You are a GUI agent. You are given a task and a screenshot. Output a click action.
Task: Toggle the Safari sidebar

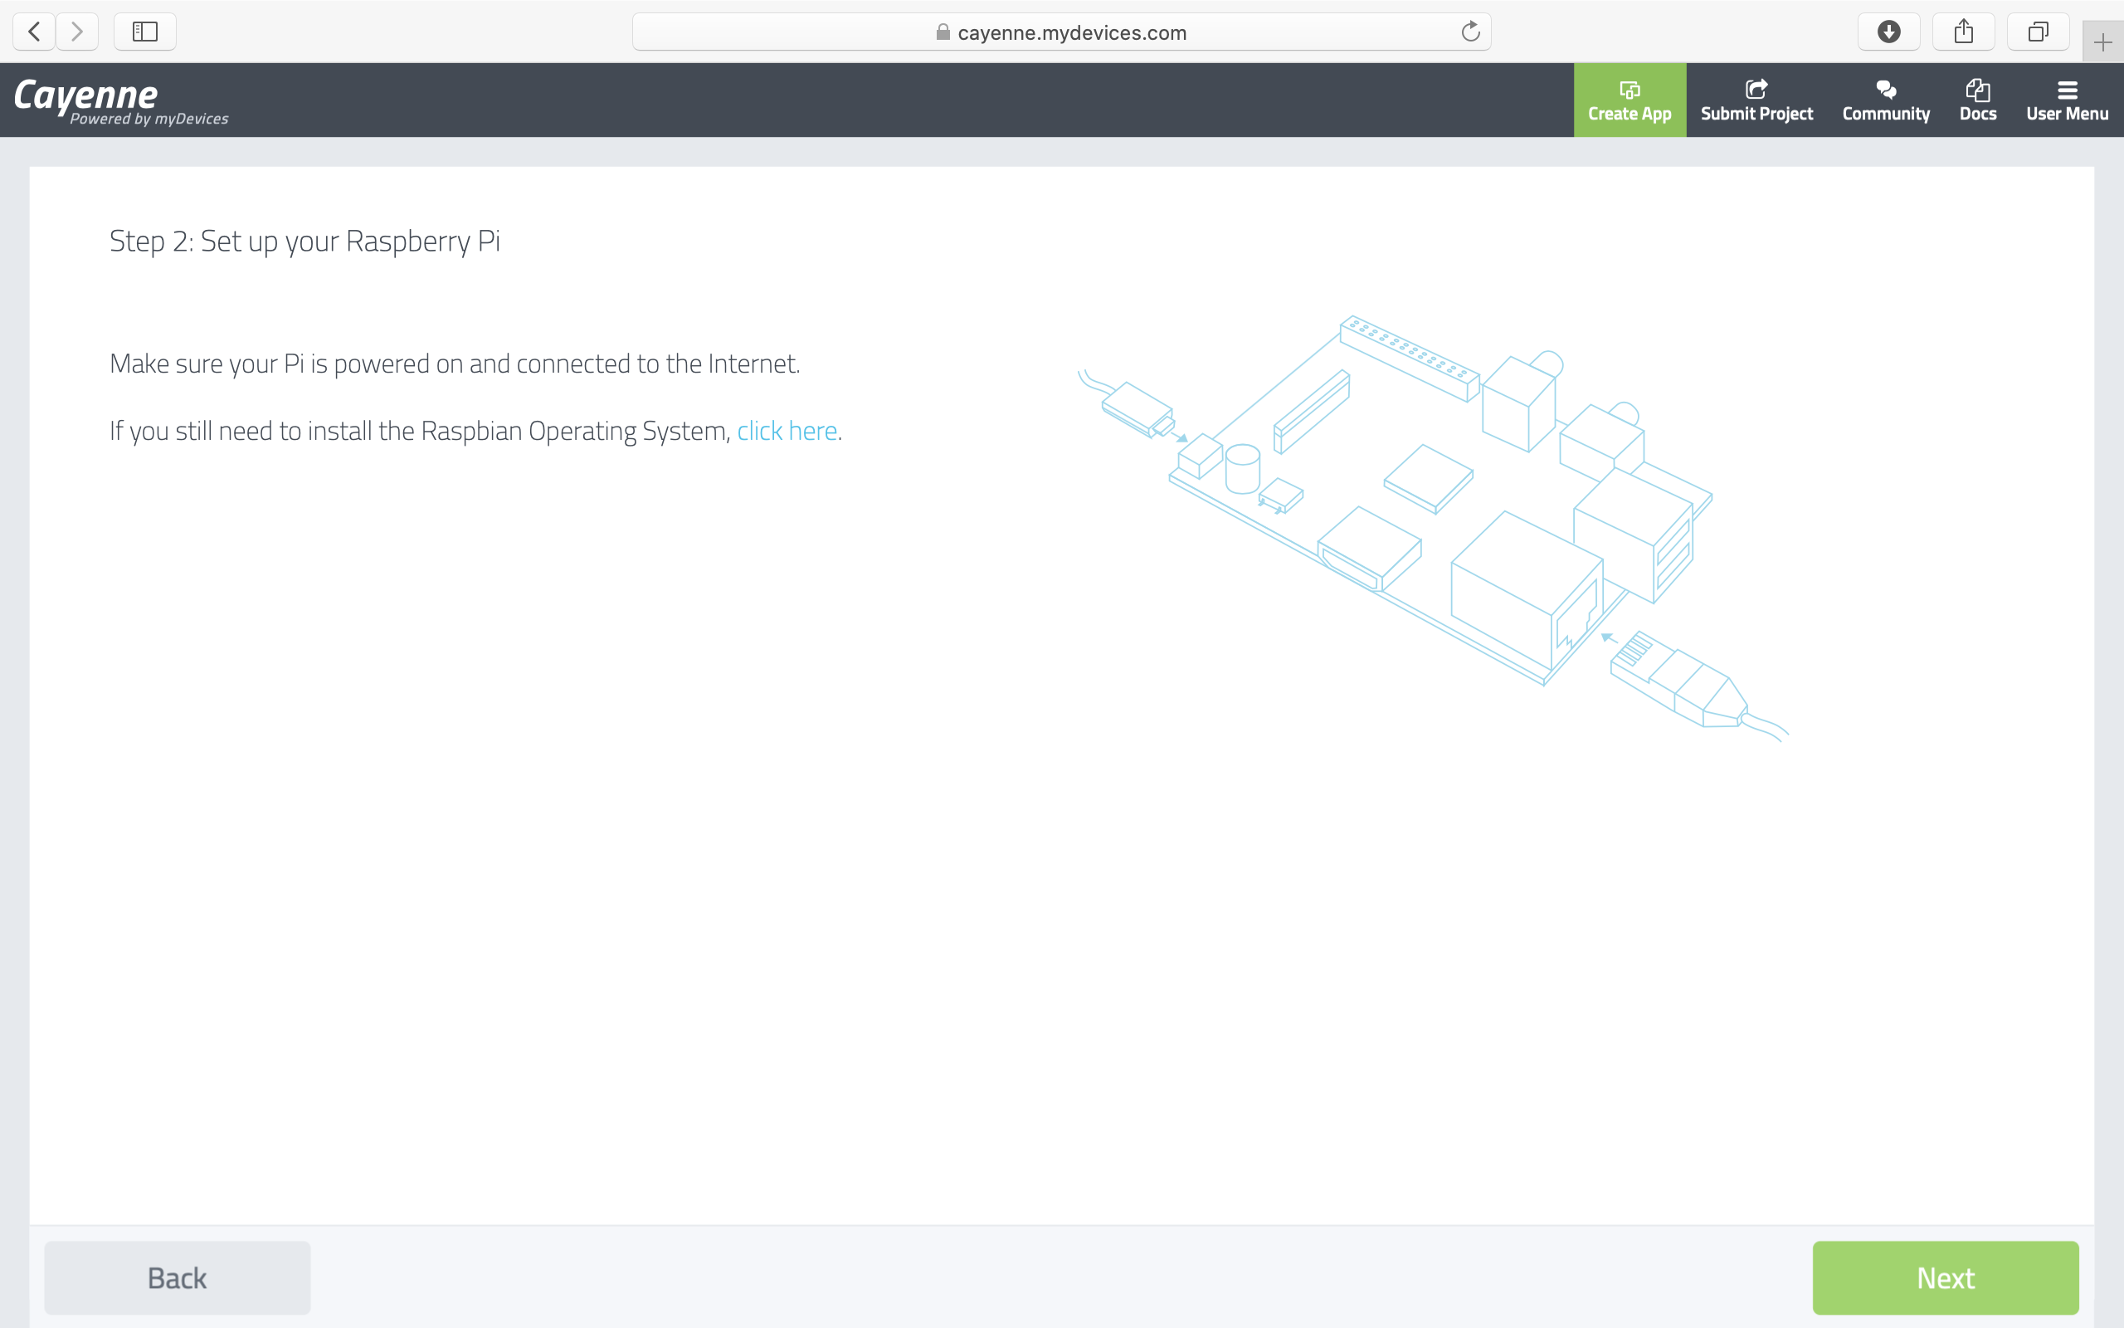point(145,32)
